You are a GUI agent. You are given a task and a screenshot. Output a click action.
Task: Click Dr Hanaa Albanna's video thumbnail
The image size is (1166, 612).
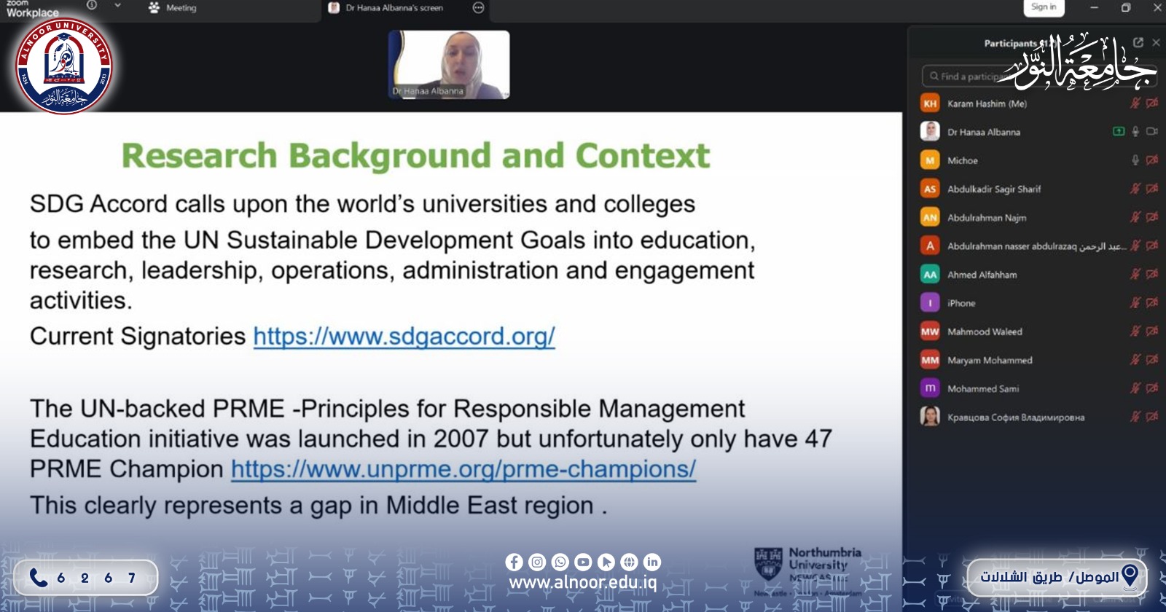click(449, 65)
